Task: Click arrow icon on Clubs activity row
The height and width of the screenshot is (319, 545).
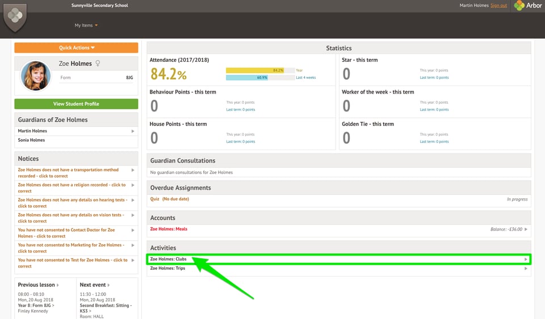Action: coord(526,260)
